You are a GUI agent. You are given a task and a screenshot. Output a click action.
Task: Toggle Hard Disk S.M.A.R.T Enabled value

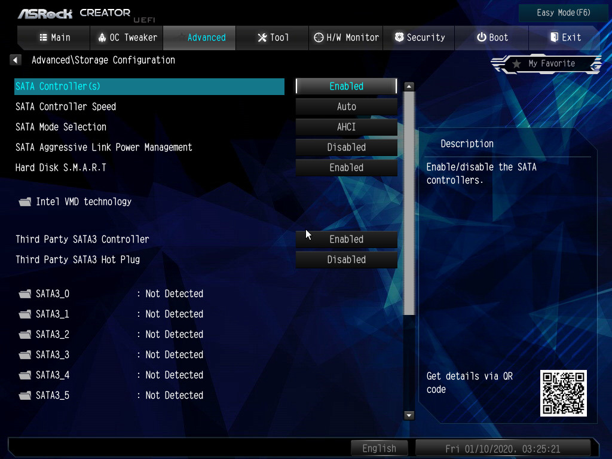point(346,167)
